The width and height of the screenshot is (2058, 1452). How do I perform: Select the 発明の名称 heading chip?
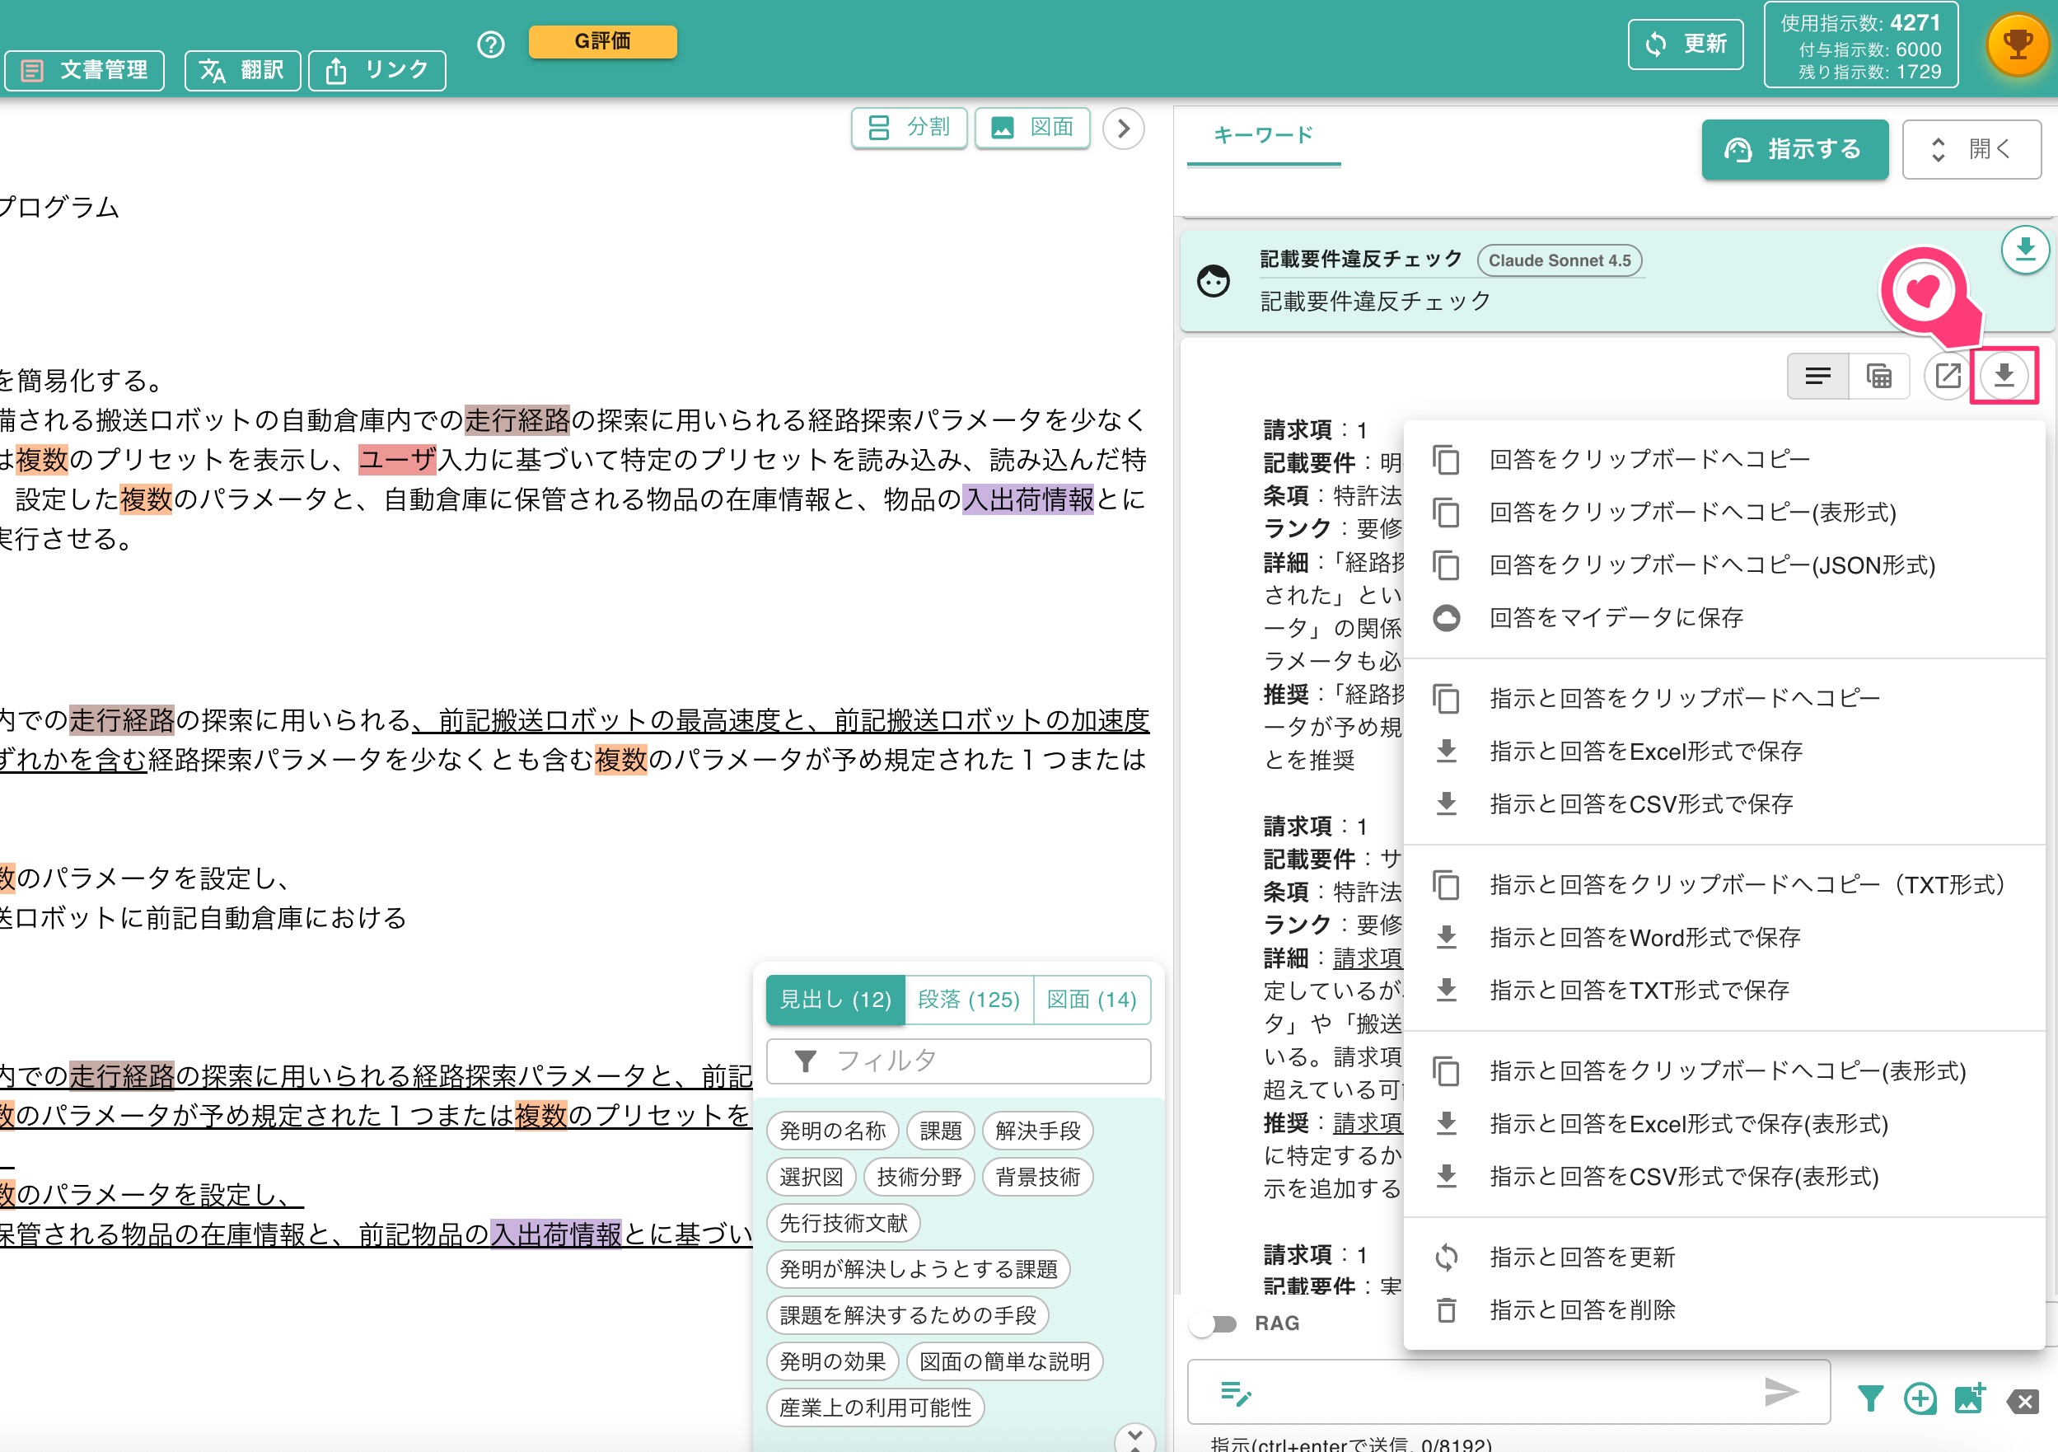pos(833,1131)
